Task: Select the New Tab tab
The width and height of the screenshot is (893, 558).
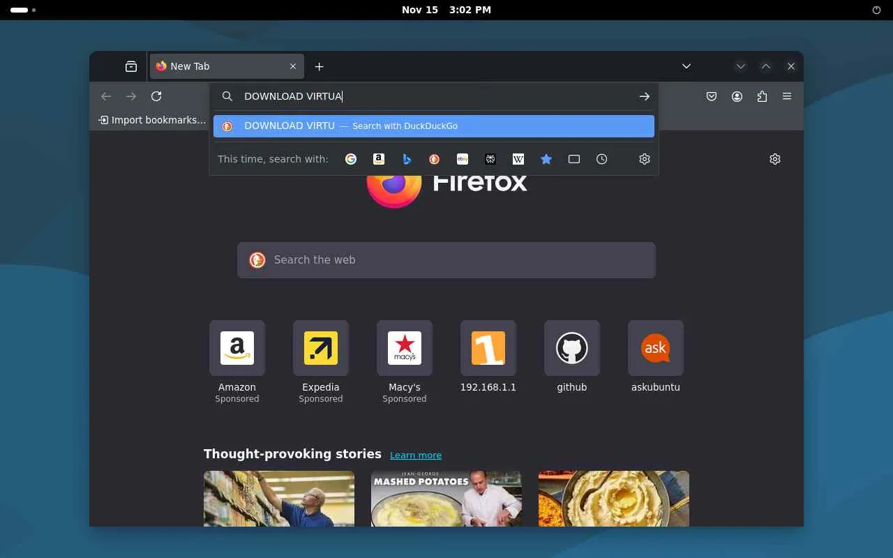Action: (x=227, y=66)
